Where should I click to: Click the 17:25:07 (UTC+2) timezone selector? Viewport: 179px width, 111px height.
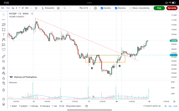point(152,106)
